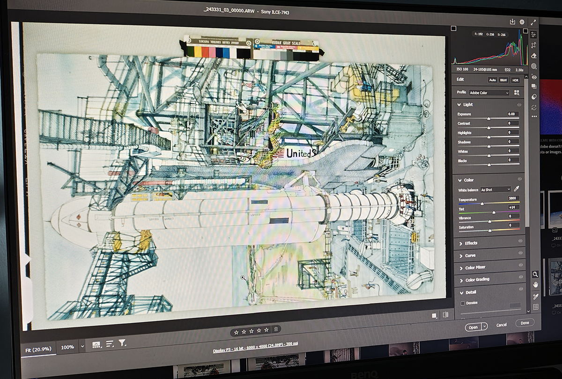The height and width of the screenshot is (379, 562).
Task: Open the Presets panel icon
Action: click(534, 97)
